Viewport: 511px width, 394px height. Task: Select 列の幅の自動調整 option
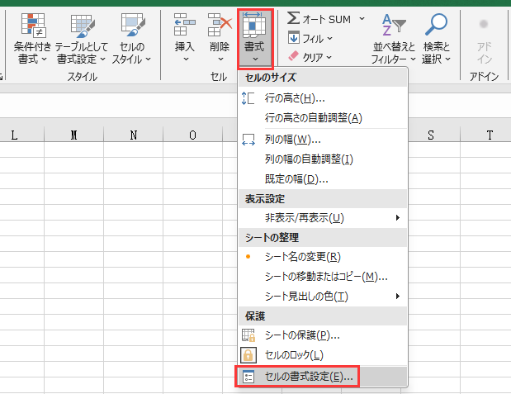(x=308, y=159)
